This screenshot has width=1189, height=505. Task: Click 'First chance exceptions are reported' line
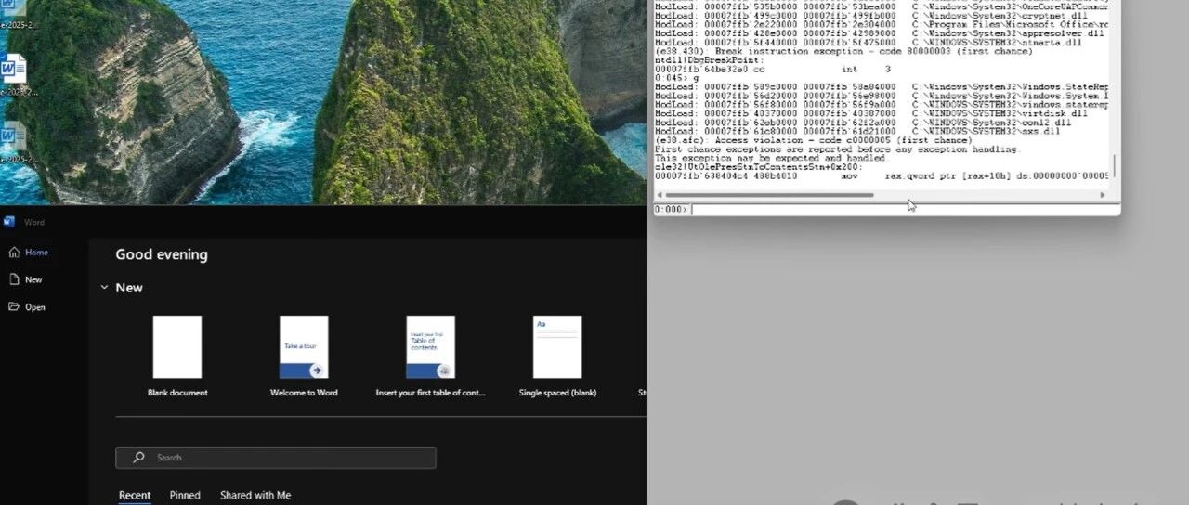coord(837,149)
